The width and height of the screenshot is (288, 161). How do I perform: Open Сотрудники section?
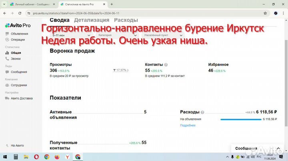pos(19,85)
